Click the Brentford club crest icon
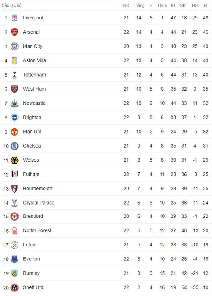 [x=15, y=216]
